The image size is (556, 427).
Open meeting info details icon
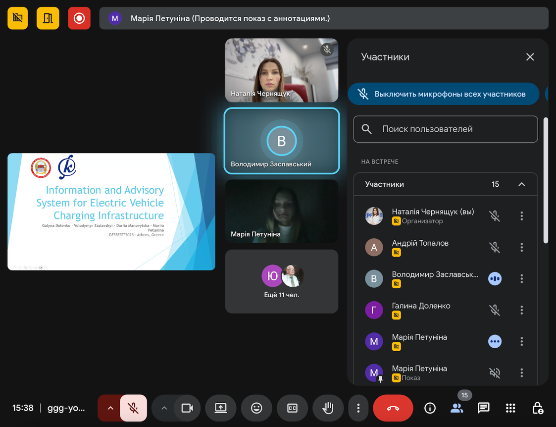coord(430,408)
